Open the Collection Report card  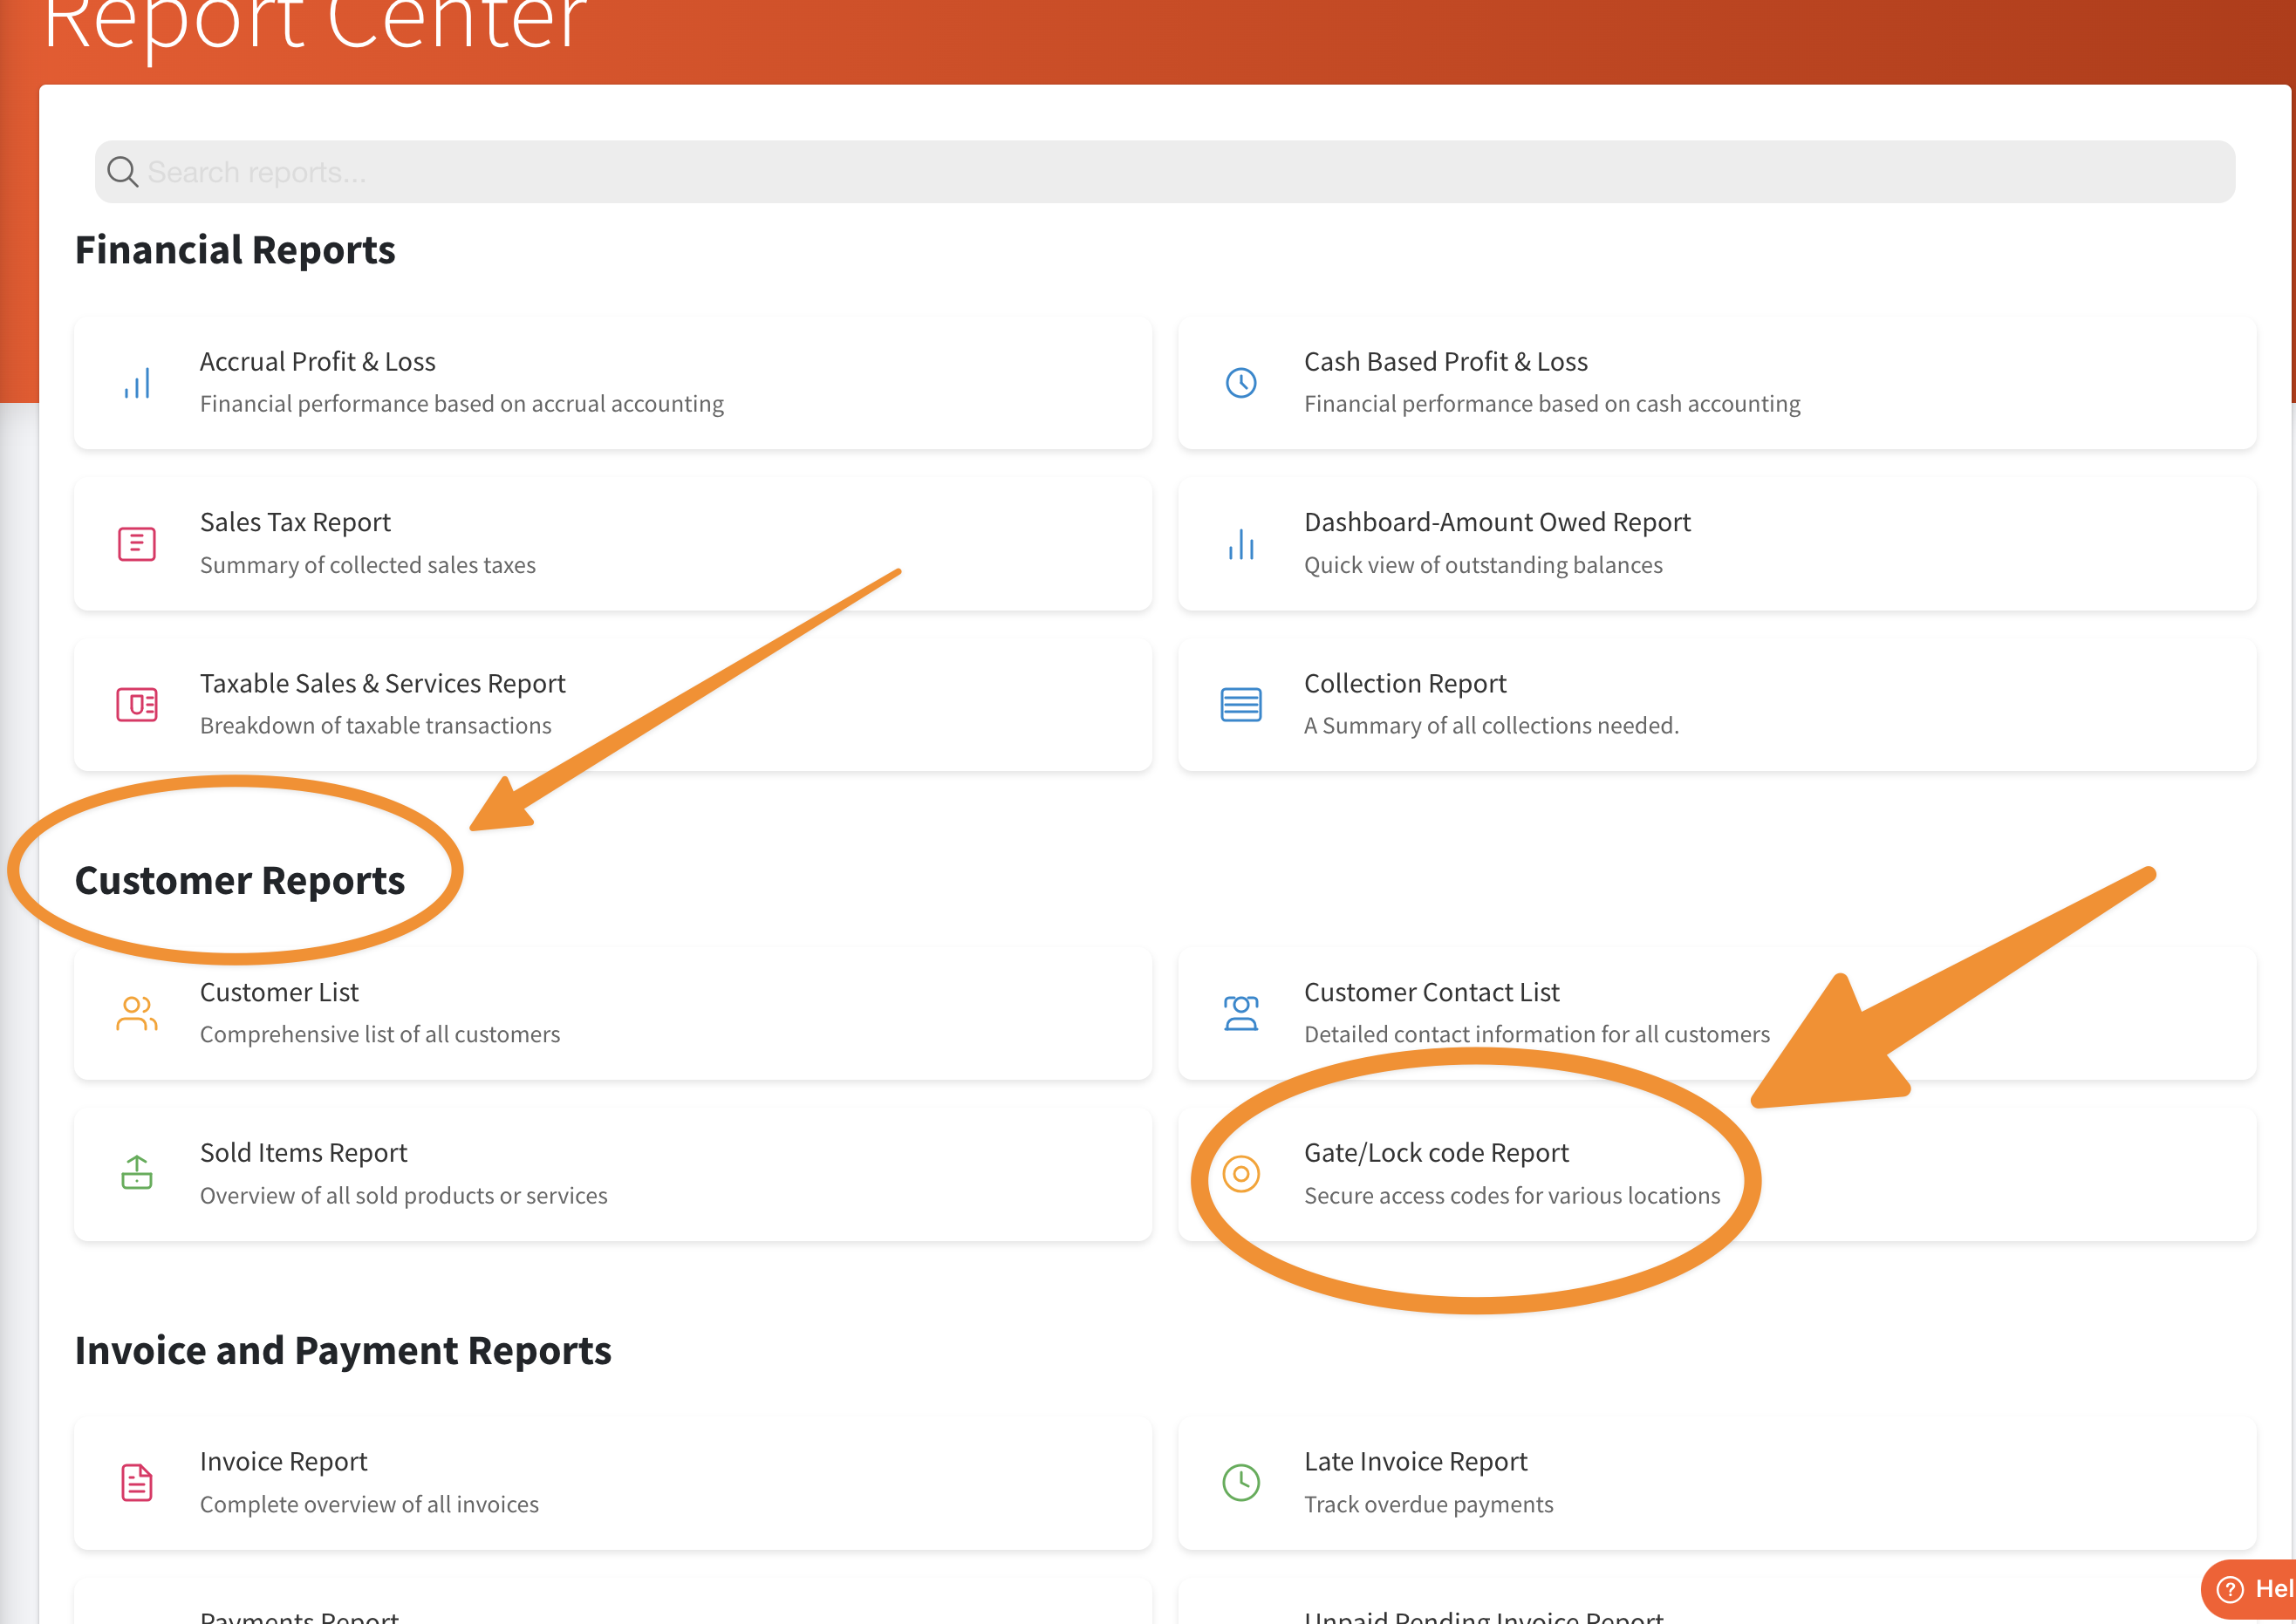1404,684
